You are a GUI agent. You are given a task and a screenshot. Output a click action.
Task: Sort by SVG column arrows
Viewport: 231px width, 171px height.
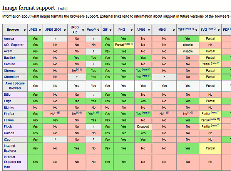(219, 30)
